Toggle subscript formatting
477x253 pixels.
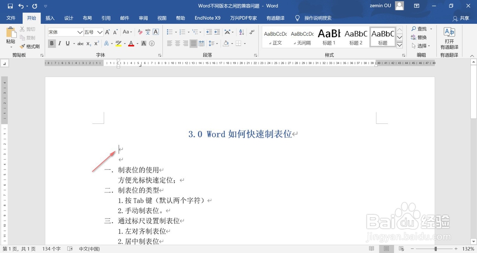pos(89,43)
